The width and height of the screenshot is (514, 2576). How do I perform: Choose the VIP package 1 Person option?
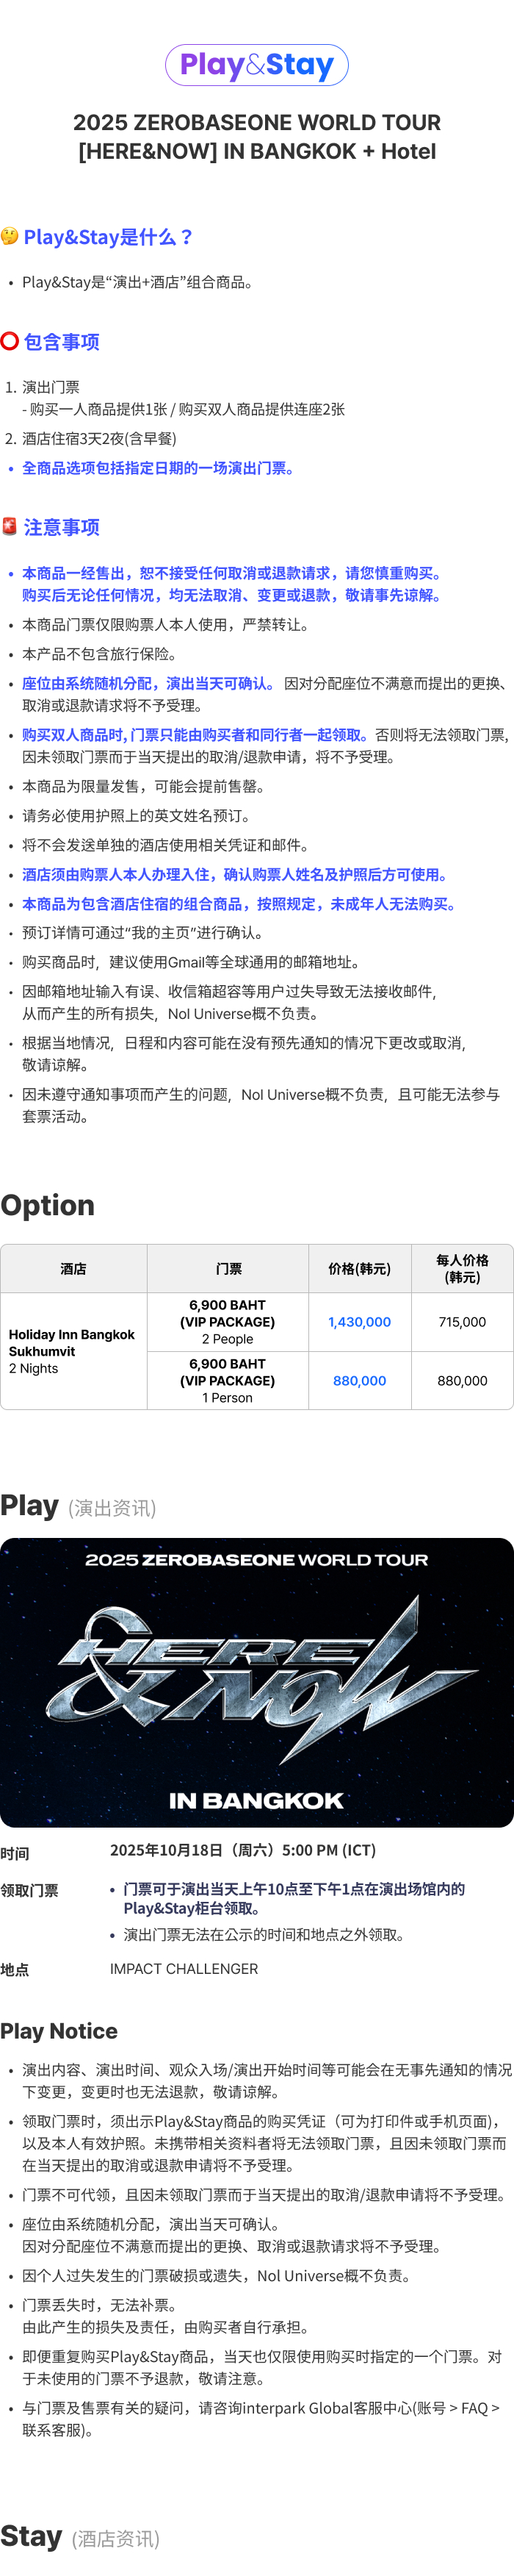pos(228,1381)
